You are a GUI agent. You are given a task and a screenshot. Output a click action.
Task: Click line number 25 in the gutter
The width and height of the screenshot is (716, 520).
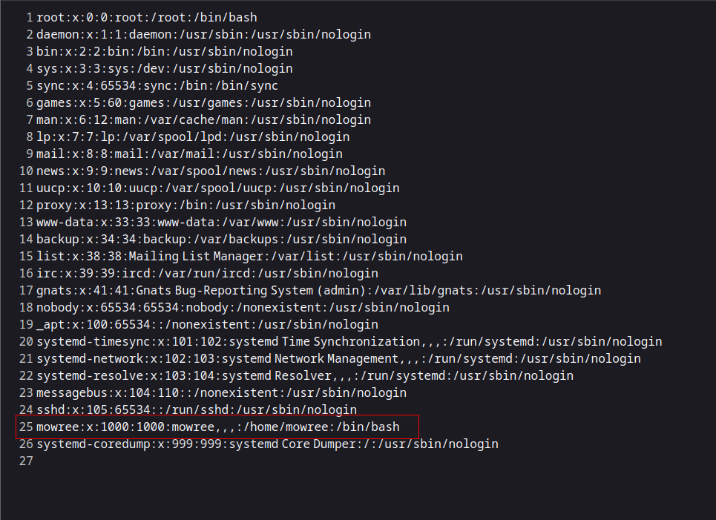click(x=26, y=427)
